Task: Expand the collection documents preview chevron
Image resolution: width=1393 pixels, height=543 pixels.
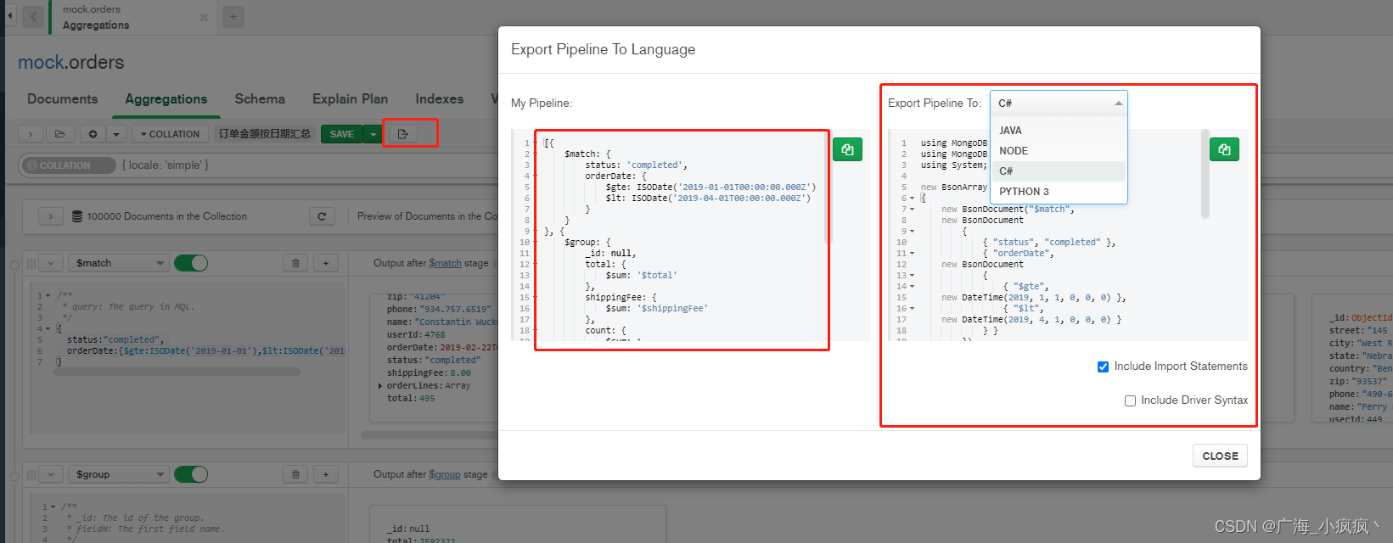Action: click(51, 216)
